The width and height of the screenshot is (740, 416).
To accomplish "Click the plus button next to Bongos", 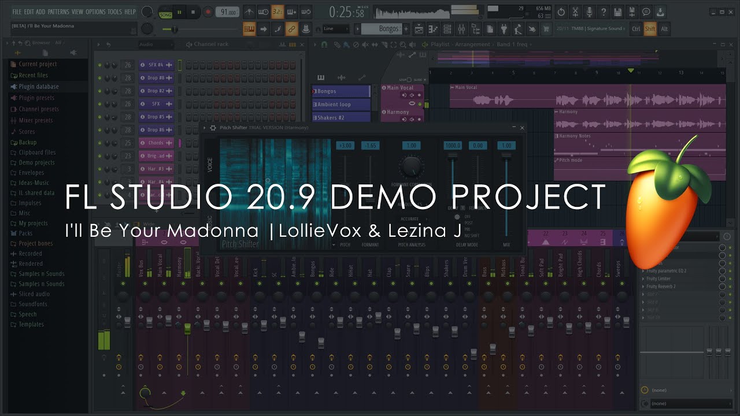I will pos(406,29).
